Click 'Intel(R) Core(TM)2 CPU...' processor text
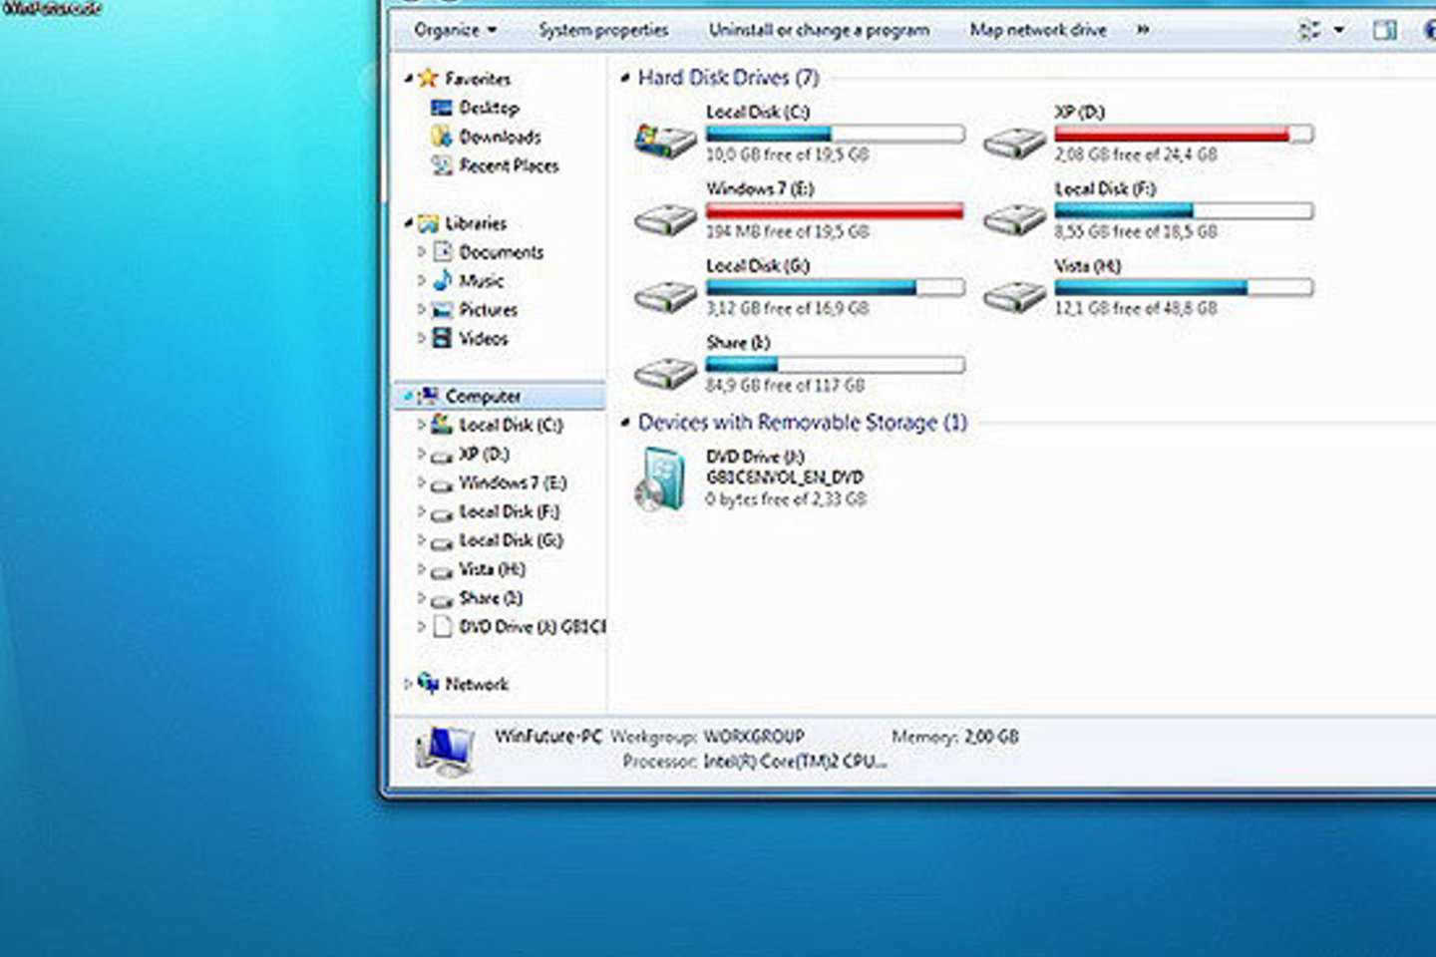 [x=795, y=761]
